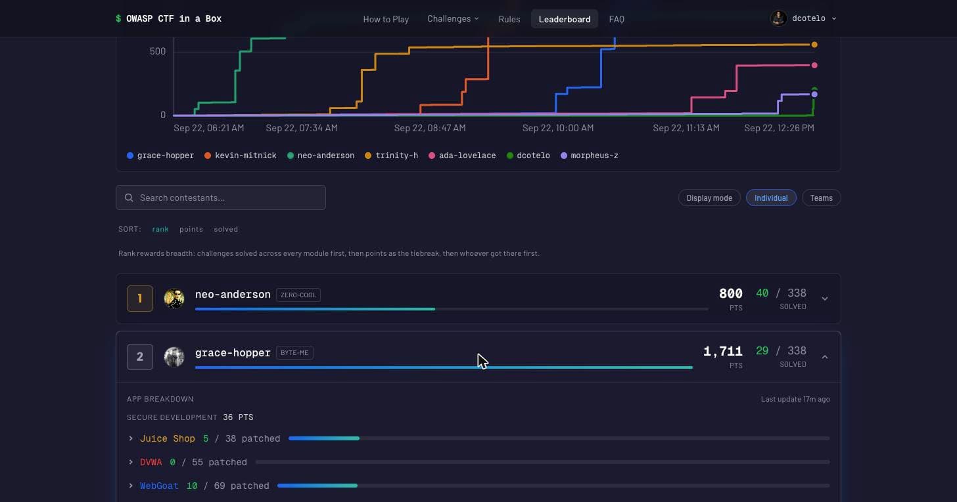Screen dimensions: 957x502
Task: Open the Rules page
Action: coord(509,19)
